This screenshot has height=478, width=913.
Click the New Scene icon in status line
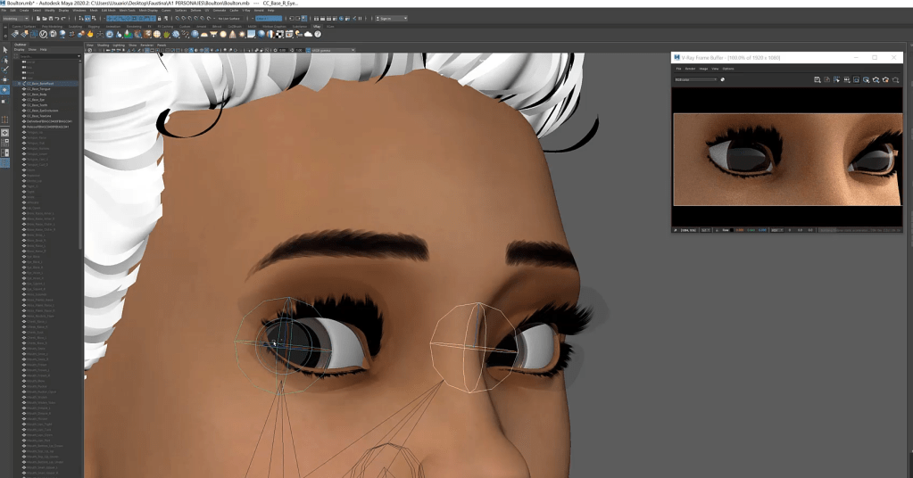[37, 19]
